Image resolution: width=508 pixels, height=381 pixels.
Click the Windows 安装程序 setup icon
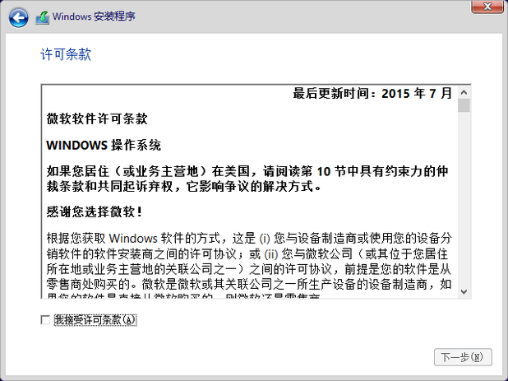42,17
